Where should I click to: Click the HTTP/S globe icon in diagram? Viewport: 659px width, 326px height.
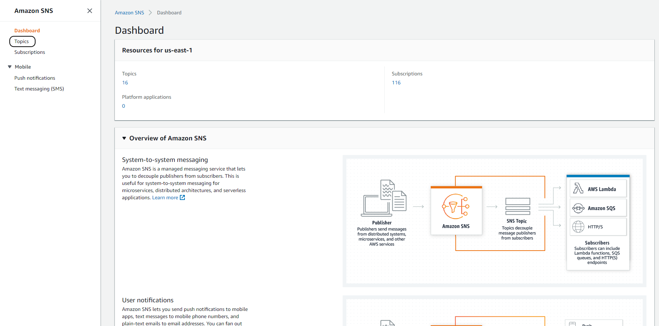coord(578,227)
